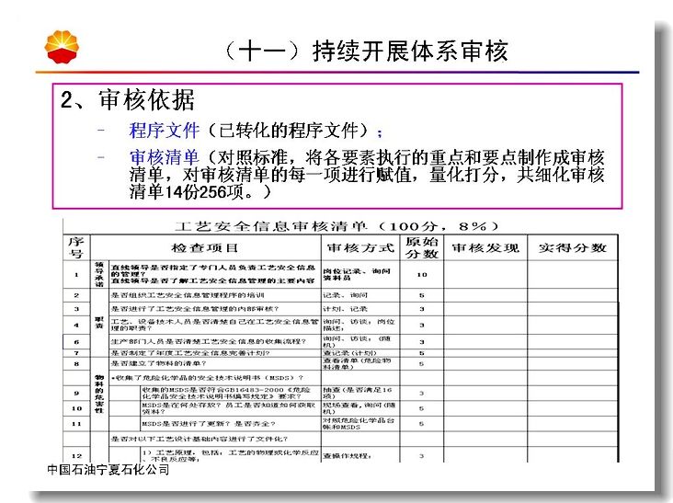Click the '审核方式' column header

(x=360, y=247)
